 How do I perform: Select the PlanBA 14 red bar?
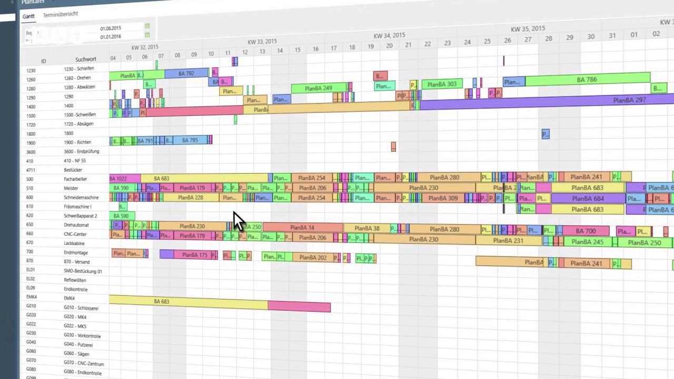point(302,227)
